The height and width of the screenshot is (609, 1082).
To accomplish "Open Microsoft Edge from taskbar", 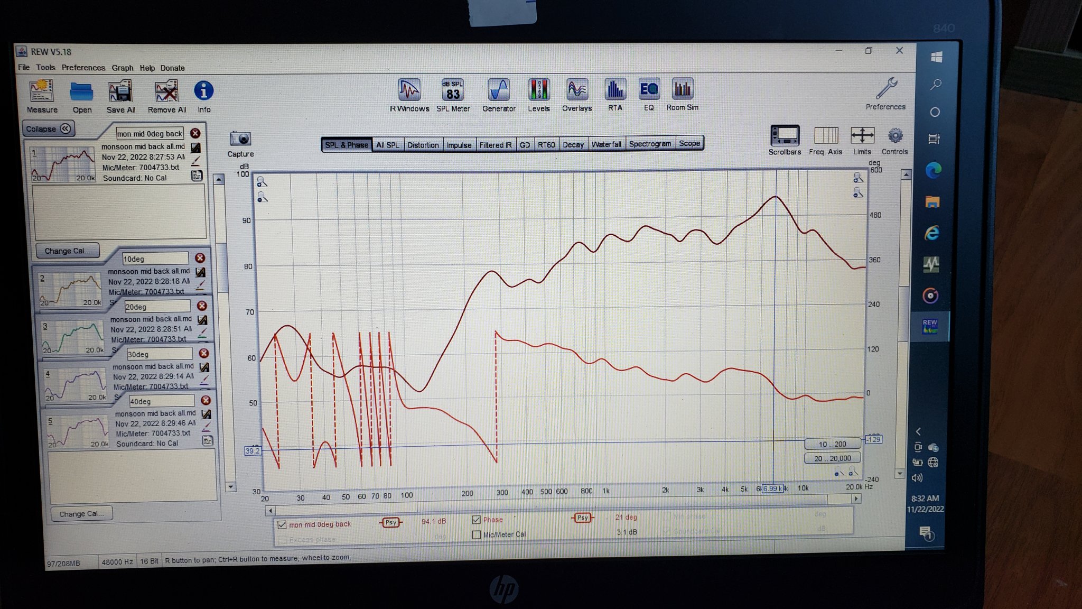I will coord(933,170).
